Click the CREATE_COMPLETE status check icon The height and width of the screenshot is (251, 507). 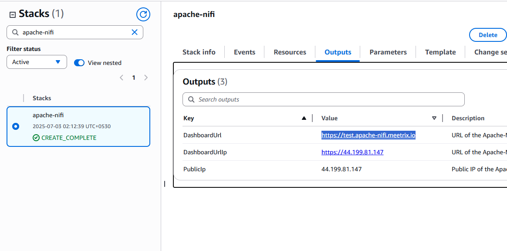[x=36, y=138]
